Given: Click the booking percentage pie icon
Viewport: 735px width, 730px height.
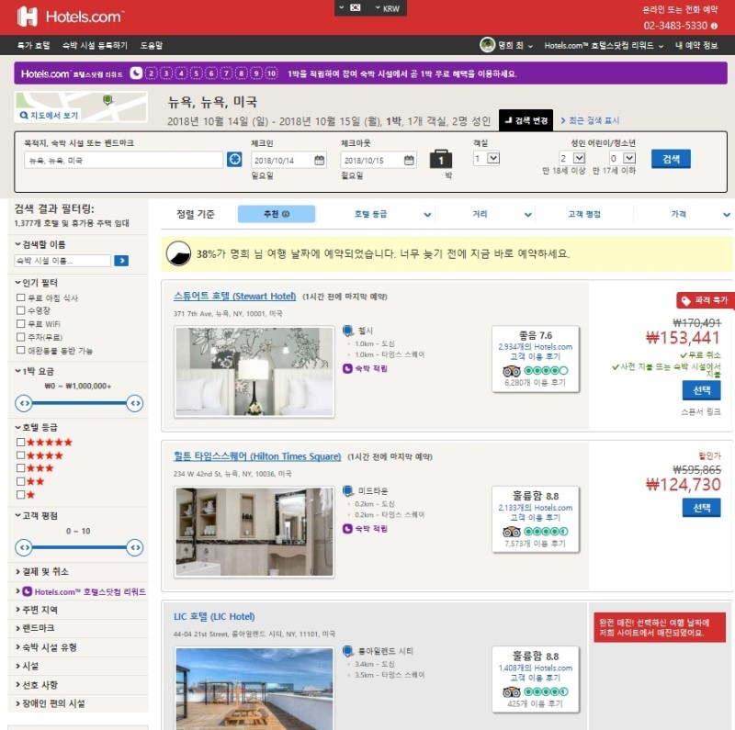Looking at the screenshot, I should (x=178, y=253).
